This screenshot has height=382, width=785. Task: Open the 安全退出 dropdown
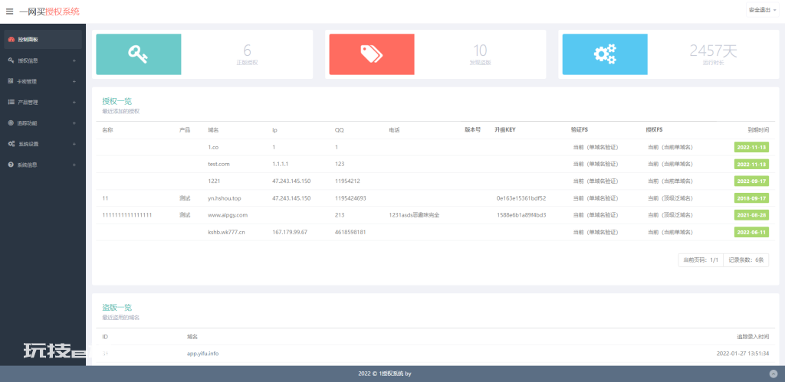pyautogui.click(x=762, y=10)
